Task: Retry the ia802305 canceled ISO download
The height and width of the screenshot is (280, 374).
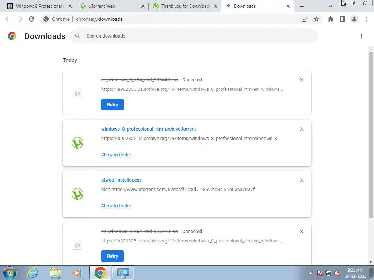Action: 112,256
